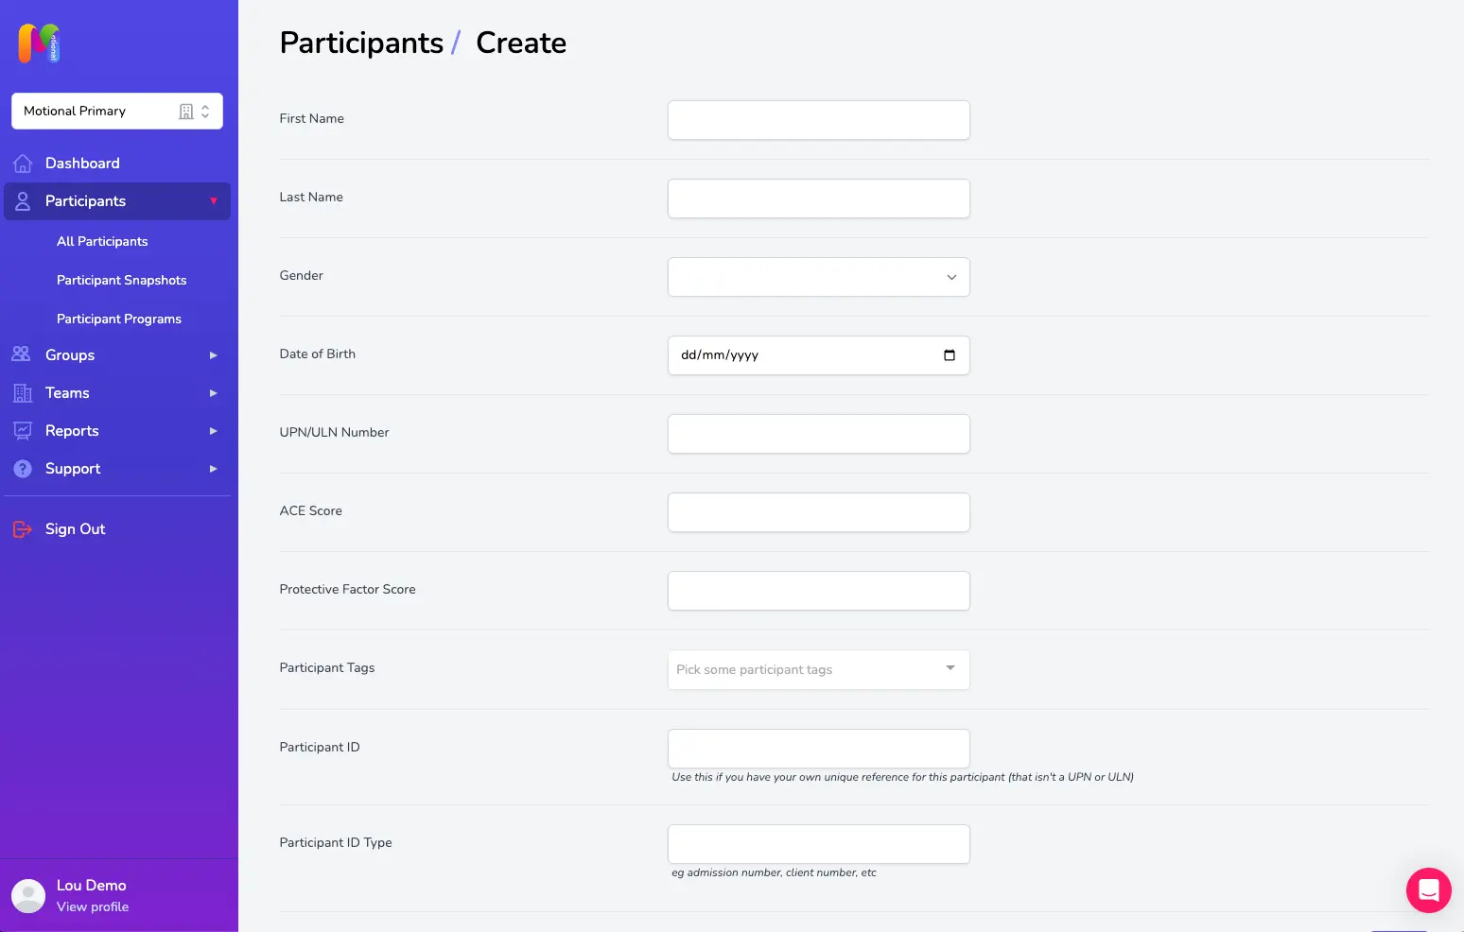Click the Lou Demo avatar picture
The image size is (1464, 932).
(x=28, y=896)
